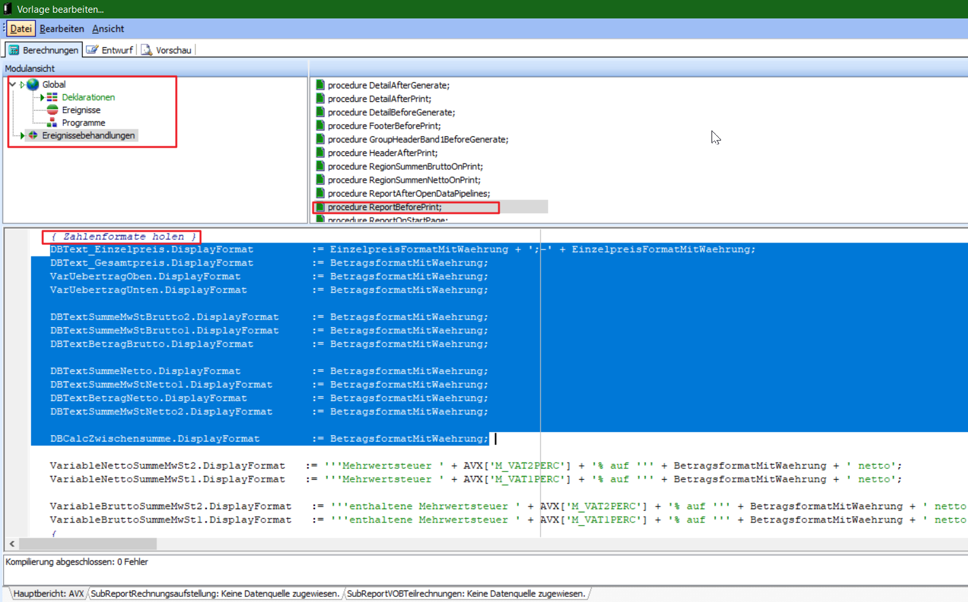Click icon beside procedure HeaderAfterPrint
Screen dimensions: 968x602
pyautogui.click(x=320, y=153)
